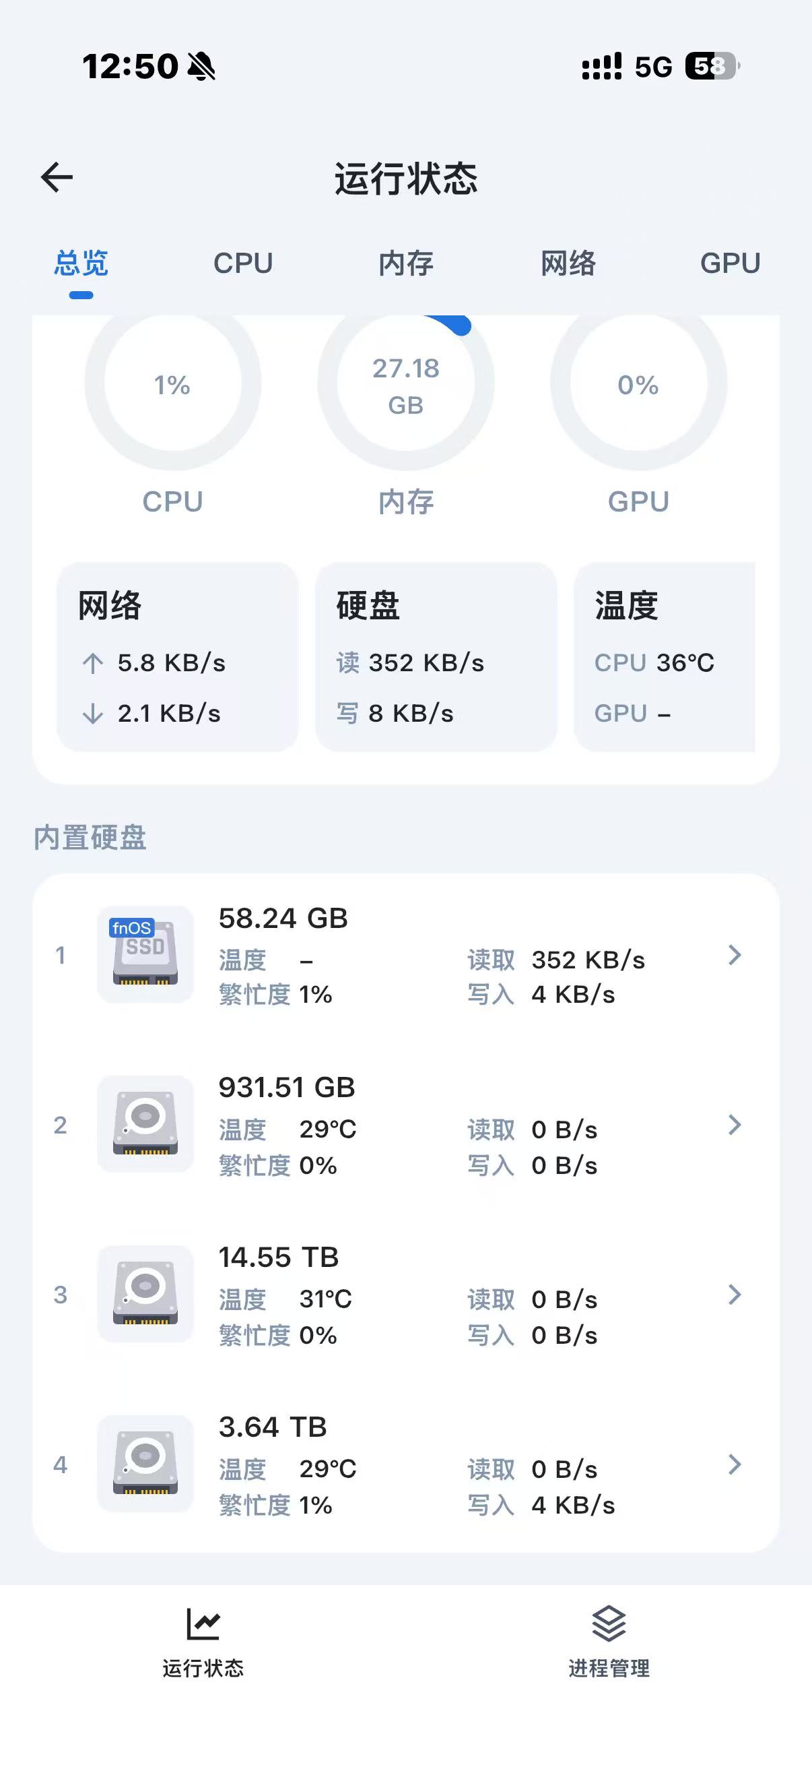Screen dimensions: 812x1767
Task: Tap the back arrow icon
Action: pyautogui.click(x=57, y=178)
